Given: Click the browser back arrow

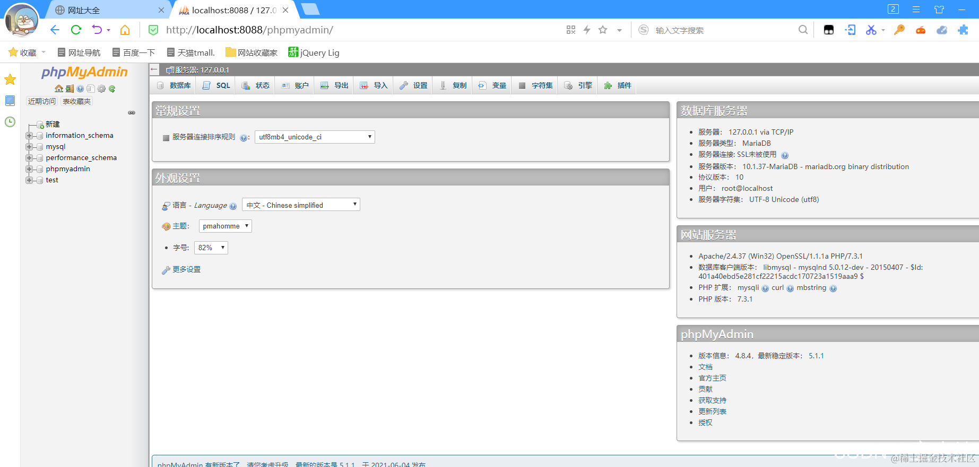Looking at the screenshot, I should (55, 30).
